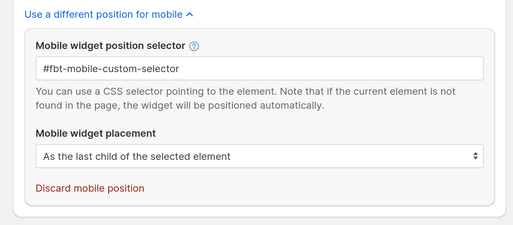This screenshot has width=513, height=225.
Task: Open Mobile widget placement dropdown
Action: point(259,157)
